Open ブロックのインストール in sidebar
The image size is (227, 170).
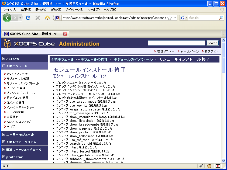pyautogui.click(x=21, y=93)
